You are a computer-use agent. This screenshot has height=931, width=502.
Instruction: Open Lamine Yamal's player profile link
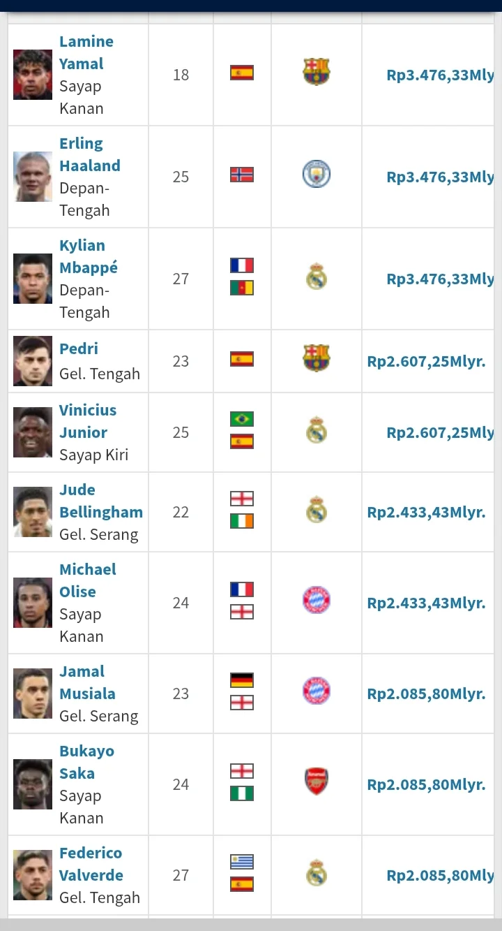(x=86, y=52)
